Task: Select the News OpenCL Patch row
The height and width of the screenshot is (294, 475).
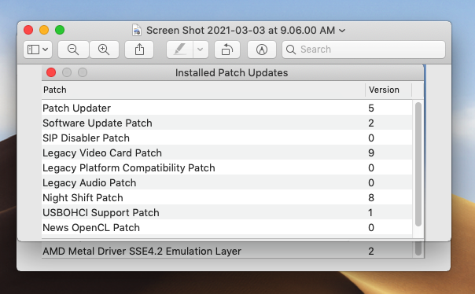Action: click(227, 227)
